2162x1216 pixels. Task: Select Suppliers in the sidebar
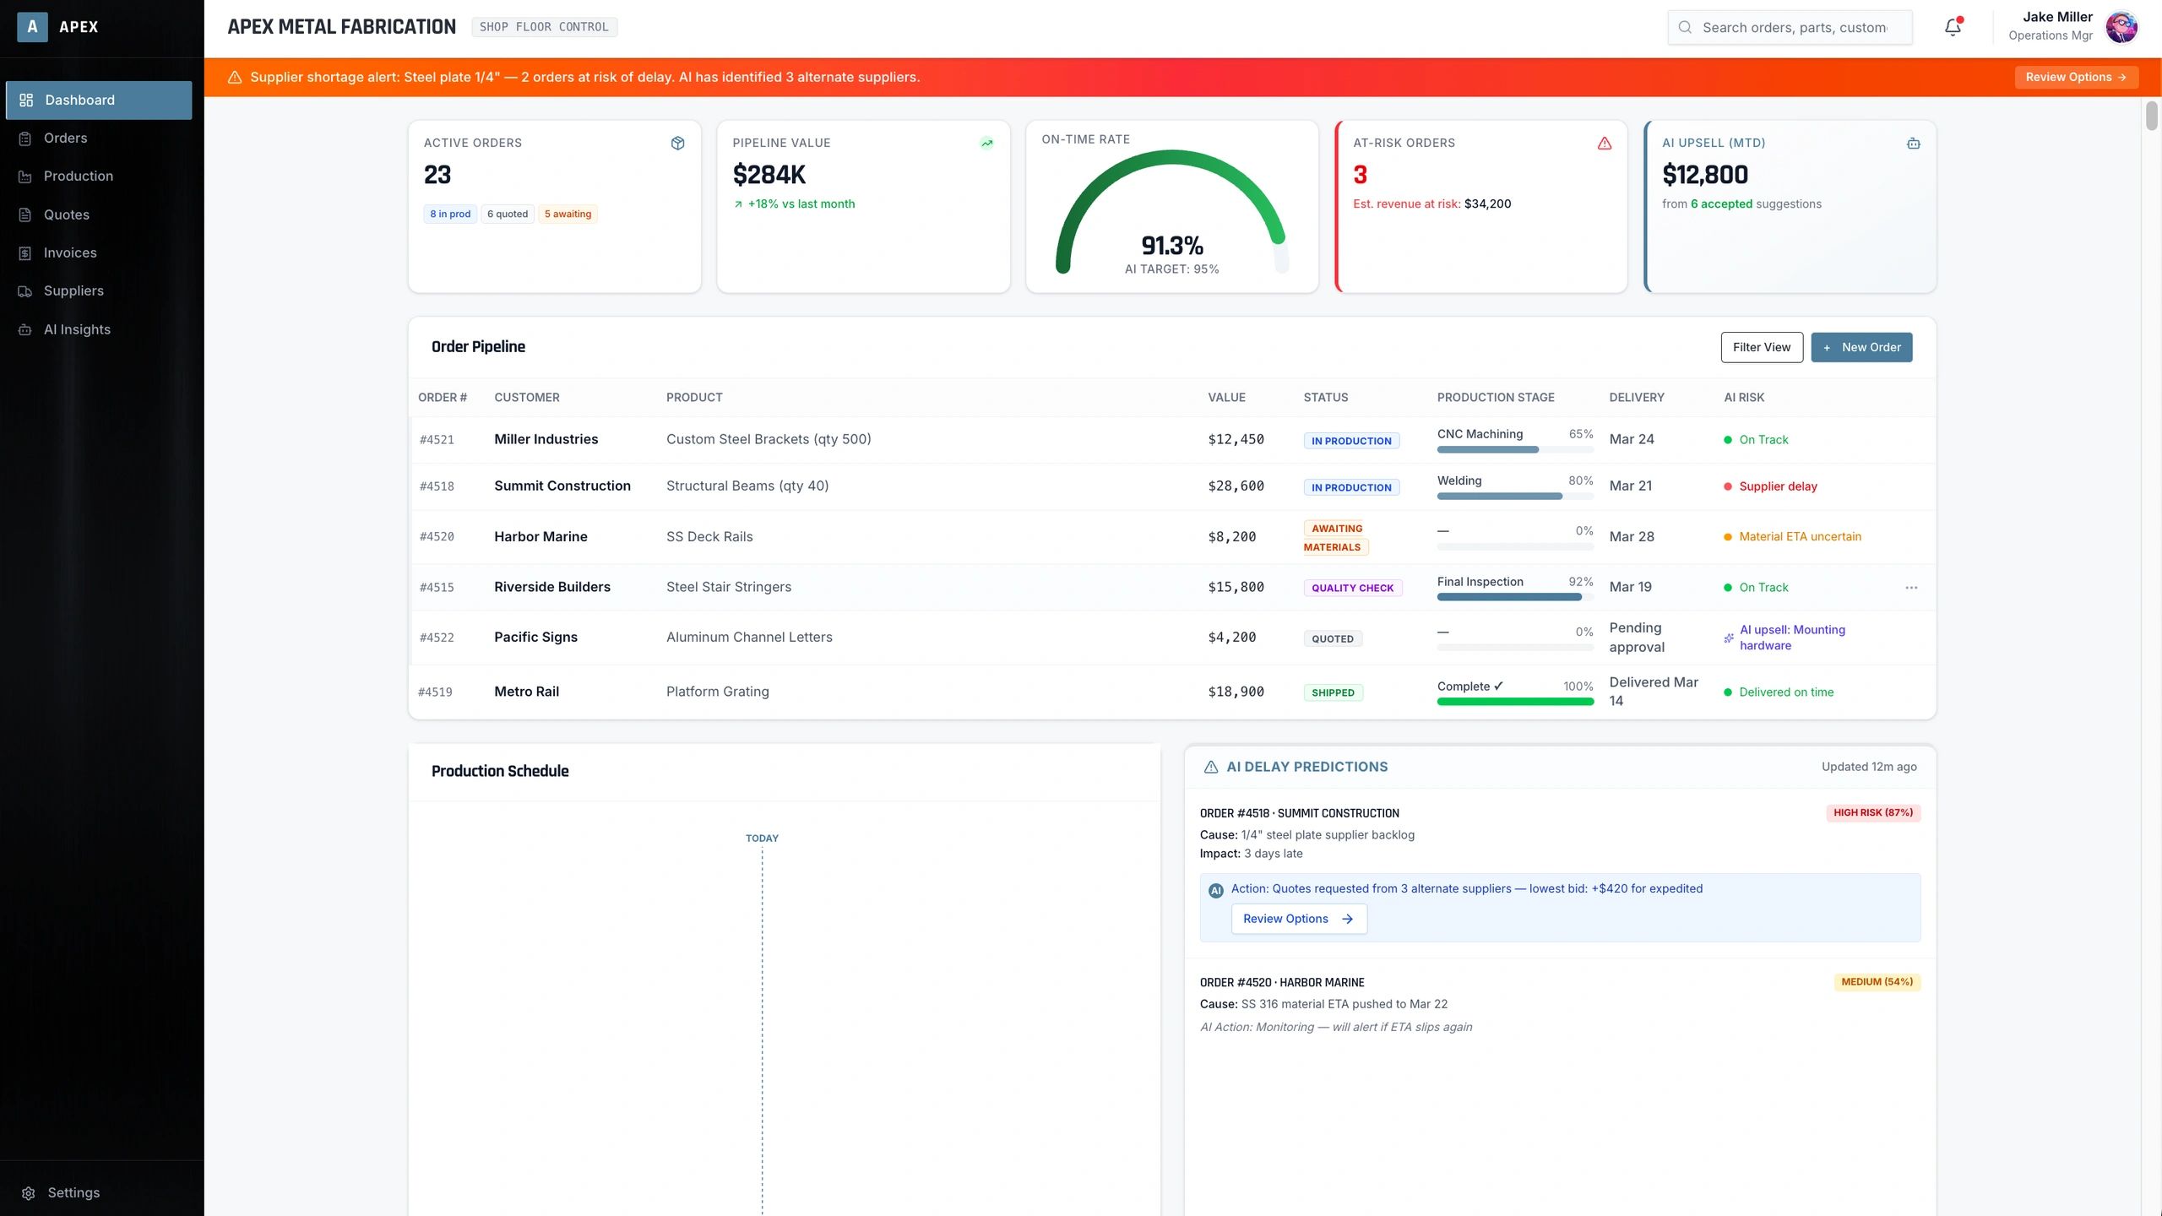tap(73, 290)
